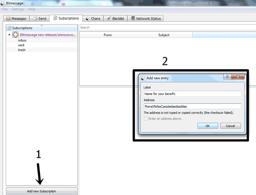
Task: Close the Add new entry dialog
Action: pos(238,77)
